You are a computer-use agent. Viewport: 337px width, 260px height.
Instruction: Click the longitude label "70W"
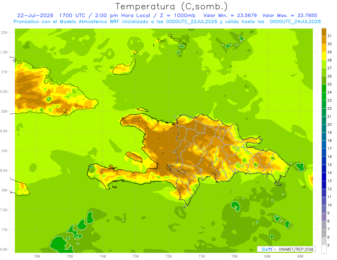tap(234, 256)
